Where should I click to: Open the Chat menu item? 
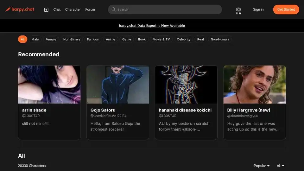(x=57, y=9)
